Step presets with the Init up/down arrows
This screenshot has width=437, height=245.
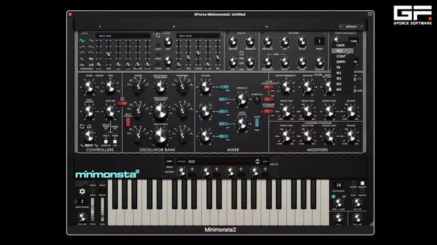click(x=257, y=161)
